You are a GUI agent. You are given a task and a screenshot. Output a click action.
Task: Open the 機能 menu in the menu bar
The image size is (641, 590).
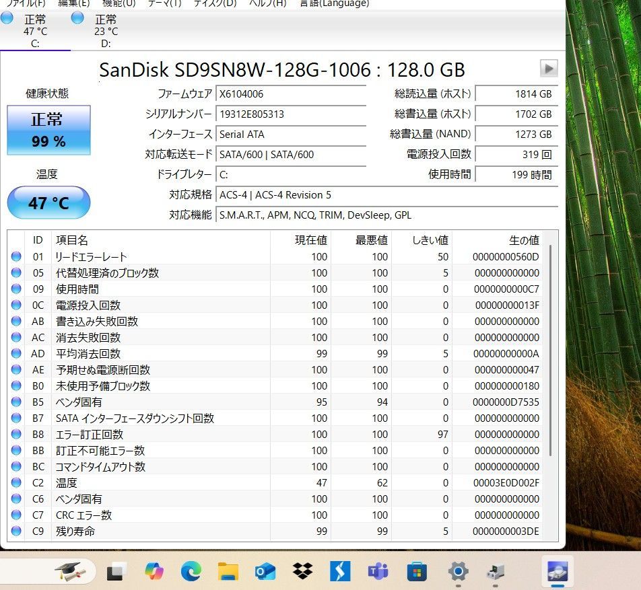[119, 3]
